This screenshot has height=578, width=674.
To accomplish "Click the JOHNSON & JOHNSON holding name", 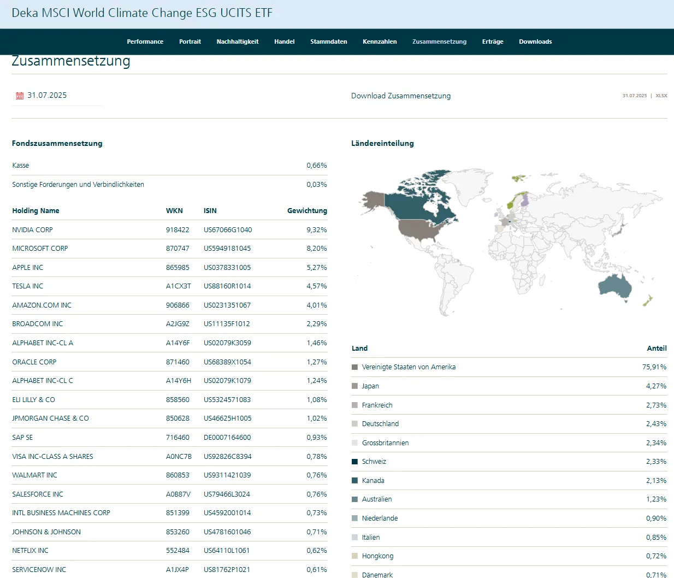I will [46, 532].
